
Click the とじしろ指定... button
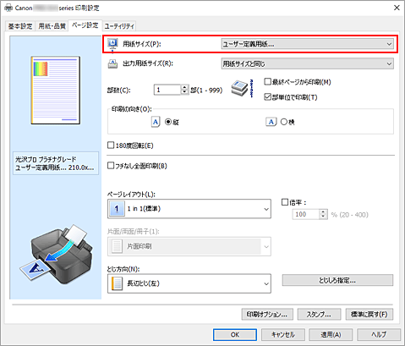coord(337,280)
